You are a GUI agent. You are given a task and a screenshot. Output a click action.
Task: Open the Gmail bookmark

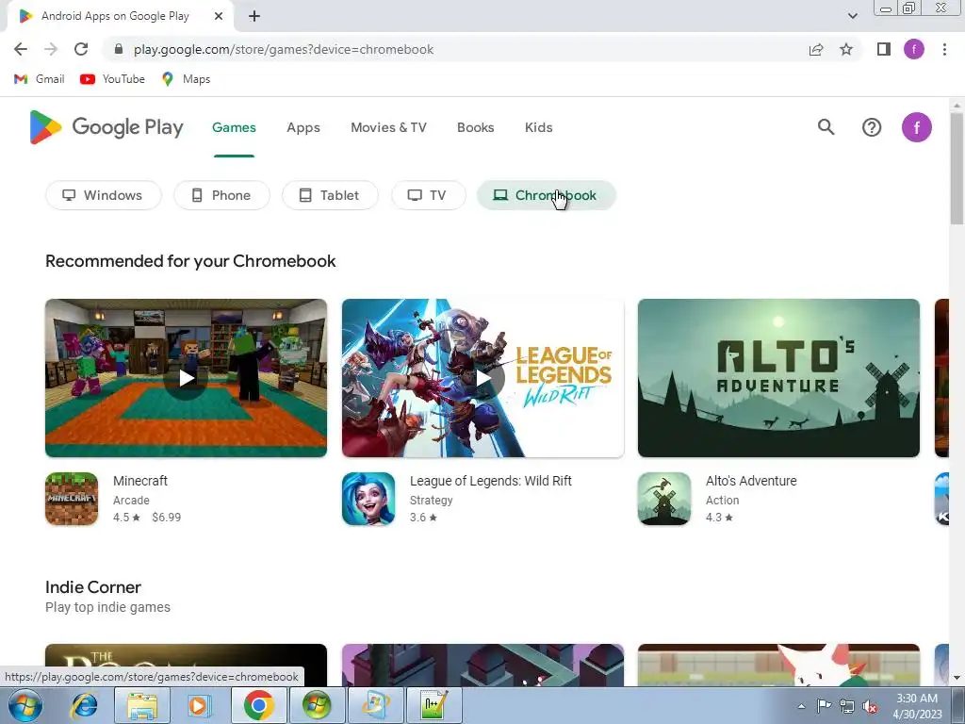(40, 79)
